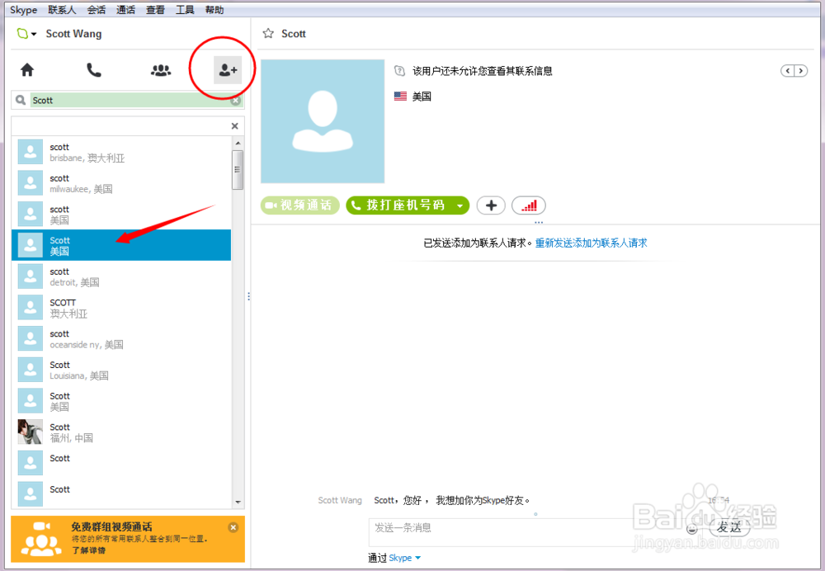Screen dimensions: 825x571
Task: Click scroll up arrow in results list
Action: [238, 143]
